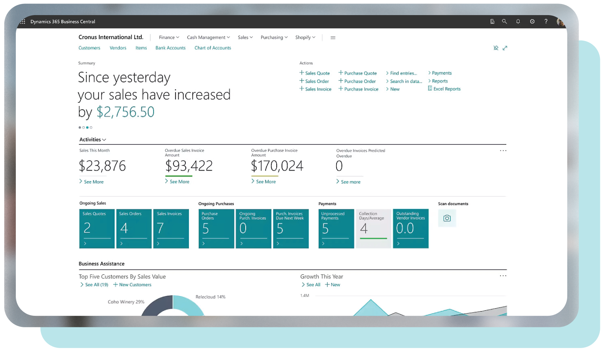Open Purch. Invoices Due Next Week tile
Screen dimensions: 610x356
[291, 229]
